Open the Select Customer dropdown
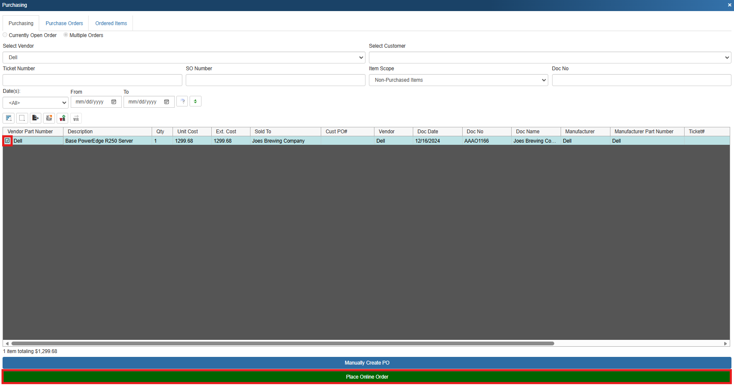 point(550,57)
